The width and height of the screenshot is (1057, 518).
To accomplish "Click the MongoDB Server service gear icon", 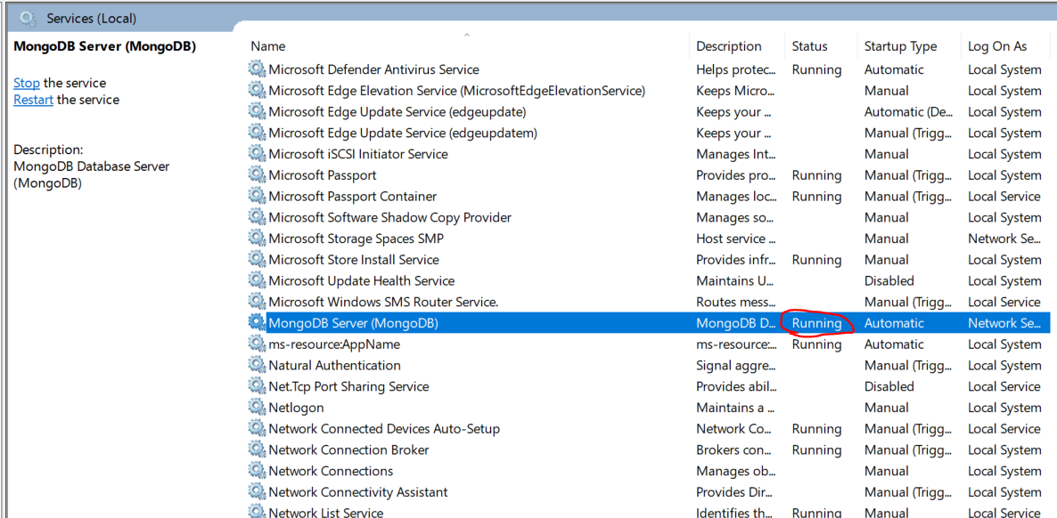I will click(257, 323).
